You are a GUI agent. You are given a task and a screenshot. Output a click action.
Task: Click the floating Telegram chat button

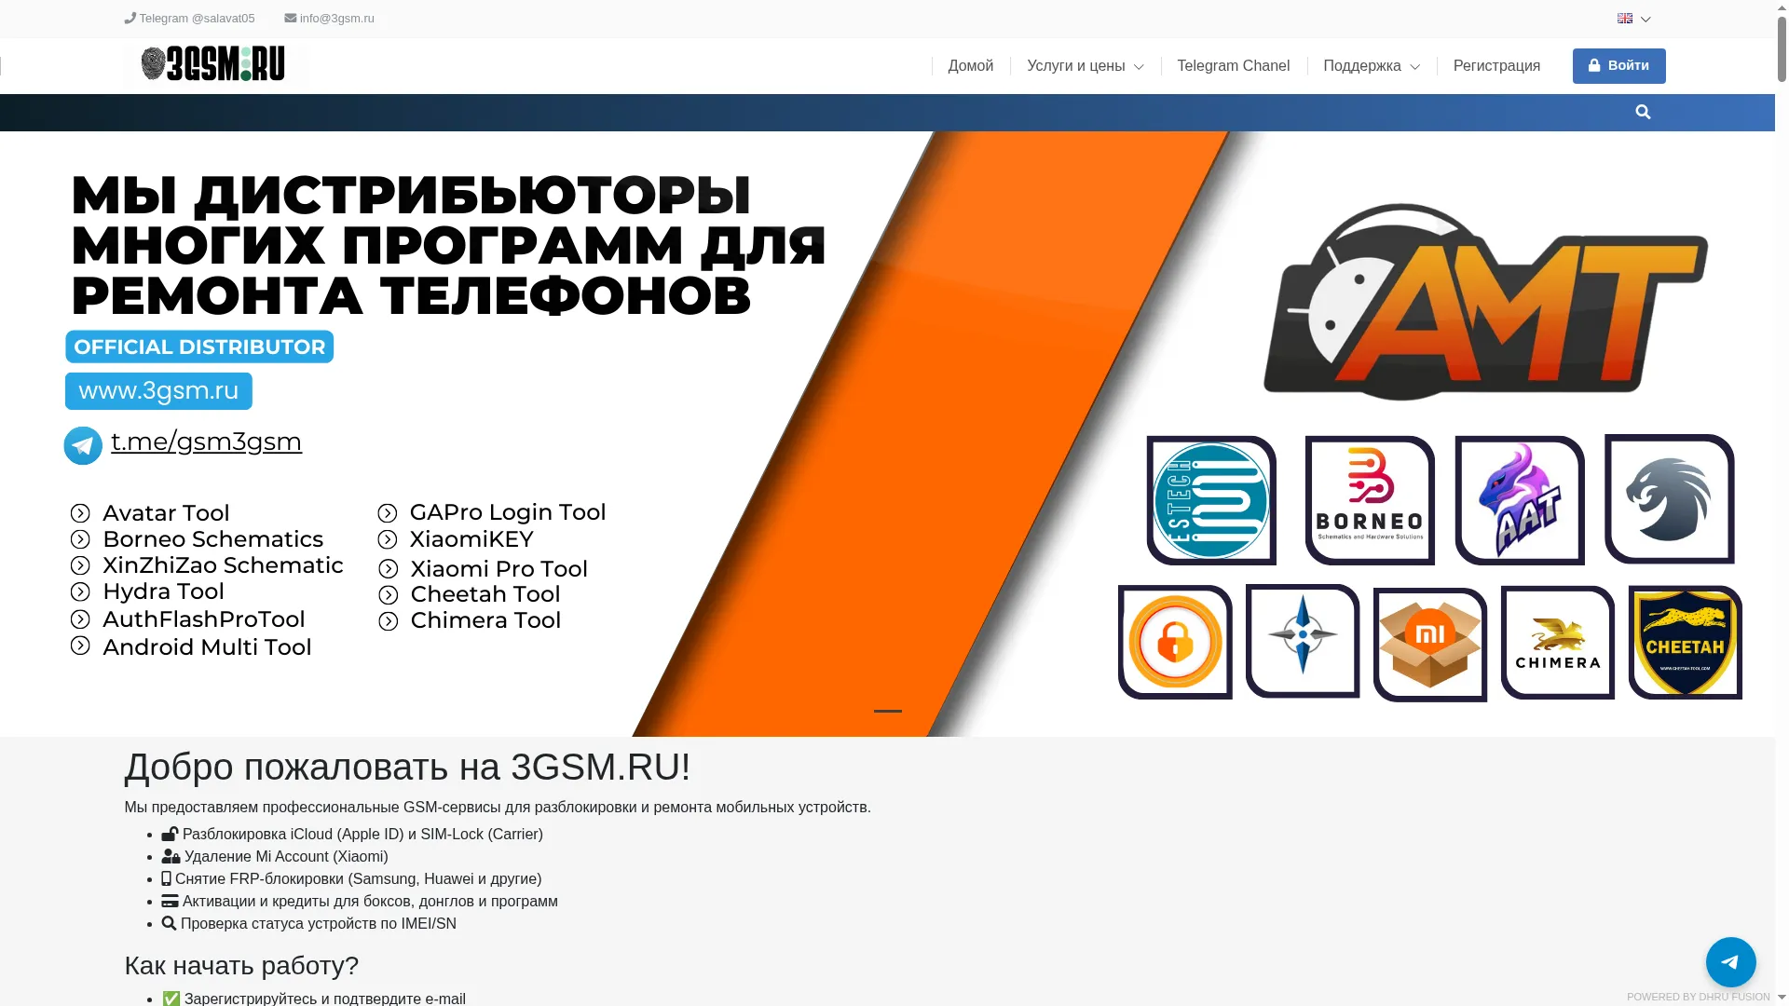pyautogui.click(x=1730, y=961)
